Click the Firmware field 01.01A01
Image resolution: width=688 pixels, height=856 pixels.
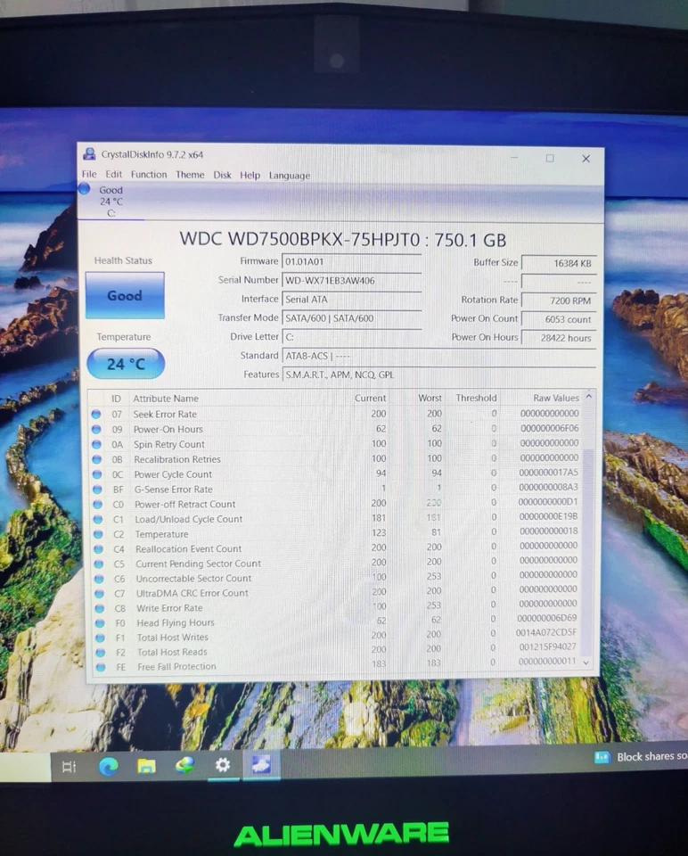[352, 262]
